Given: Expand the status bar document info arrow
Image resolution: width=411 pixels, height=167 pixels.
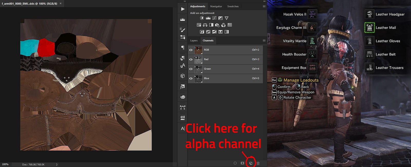Looking at the screenshot, I should click(57, 164).
